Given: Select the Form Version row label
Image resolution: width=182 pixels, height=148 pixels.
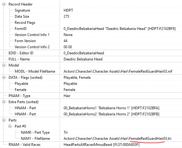Looking at the screenshot, I should tap(25, 41).
